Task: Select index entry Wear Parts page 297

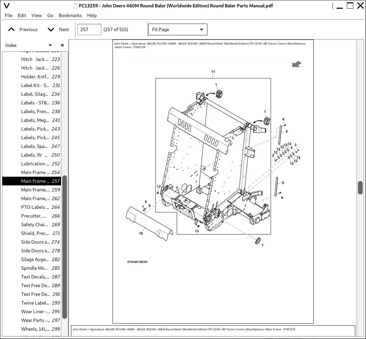Action: [x=31, y=321]
